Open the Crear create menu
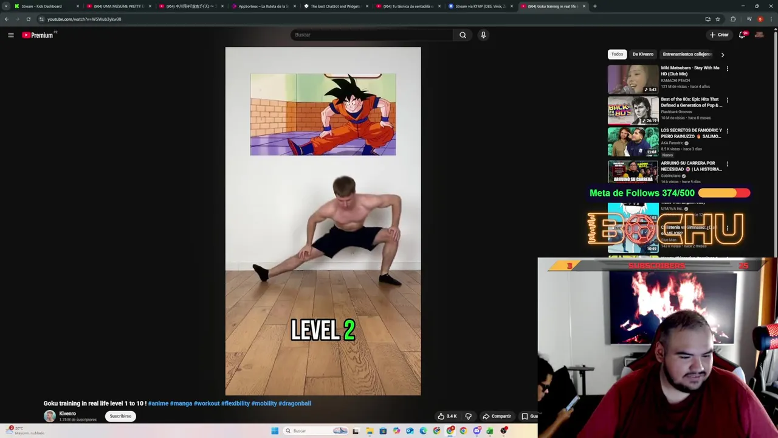 [x=719, y=35]
